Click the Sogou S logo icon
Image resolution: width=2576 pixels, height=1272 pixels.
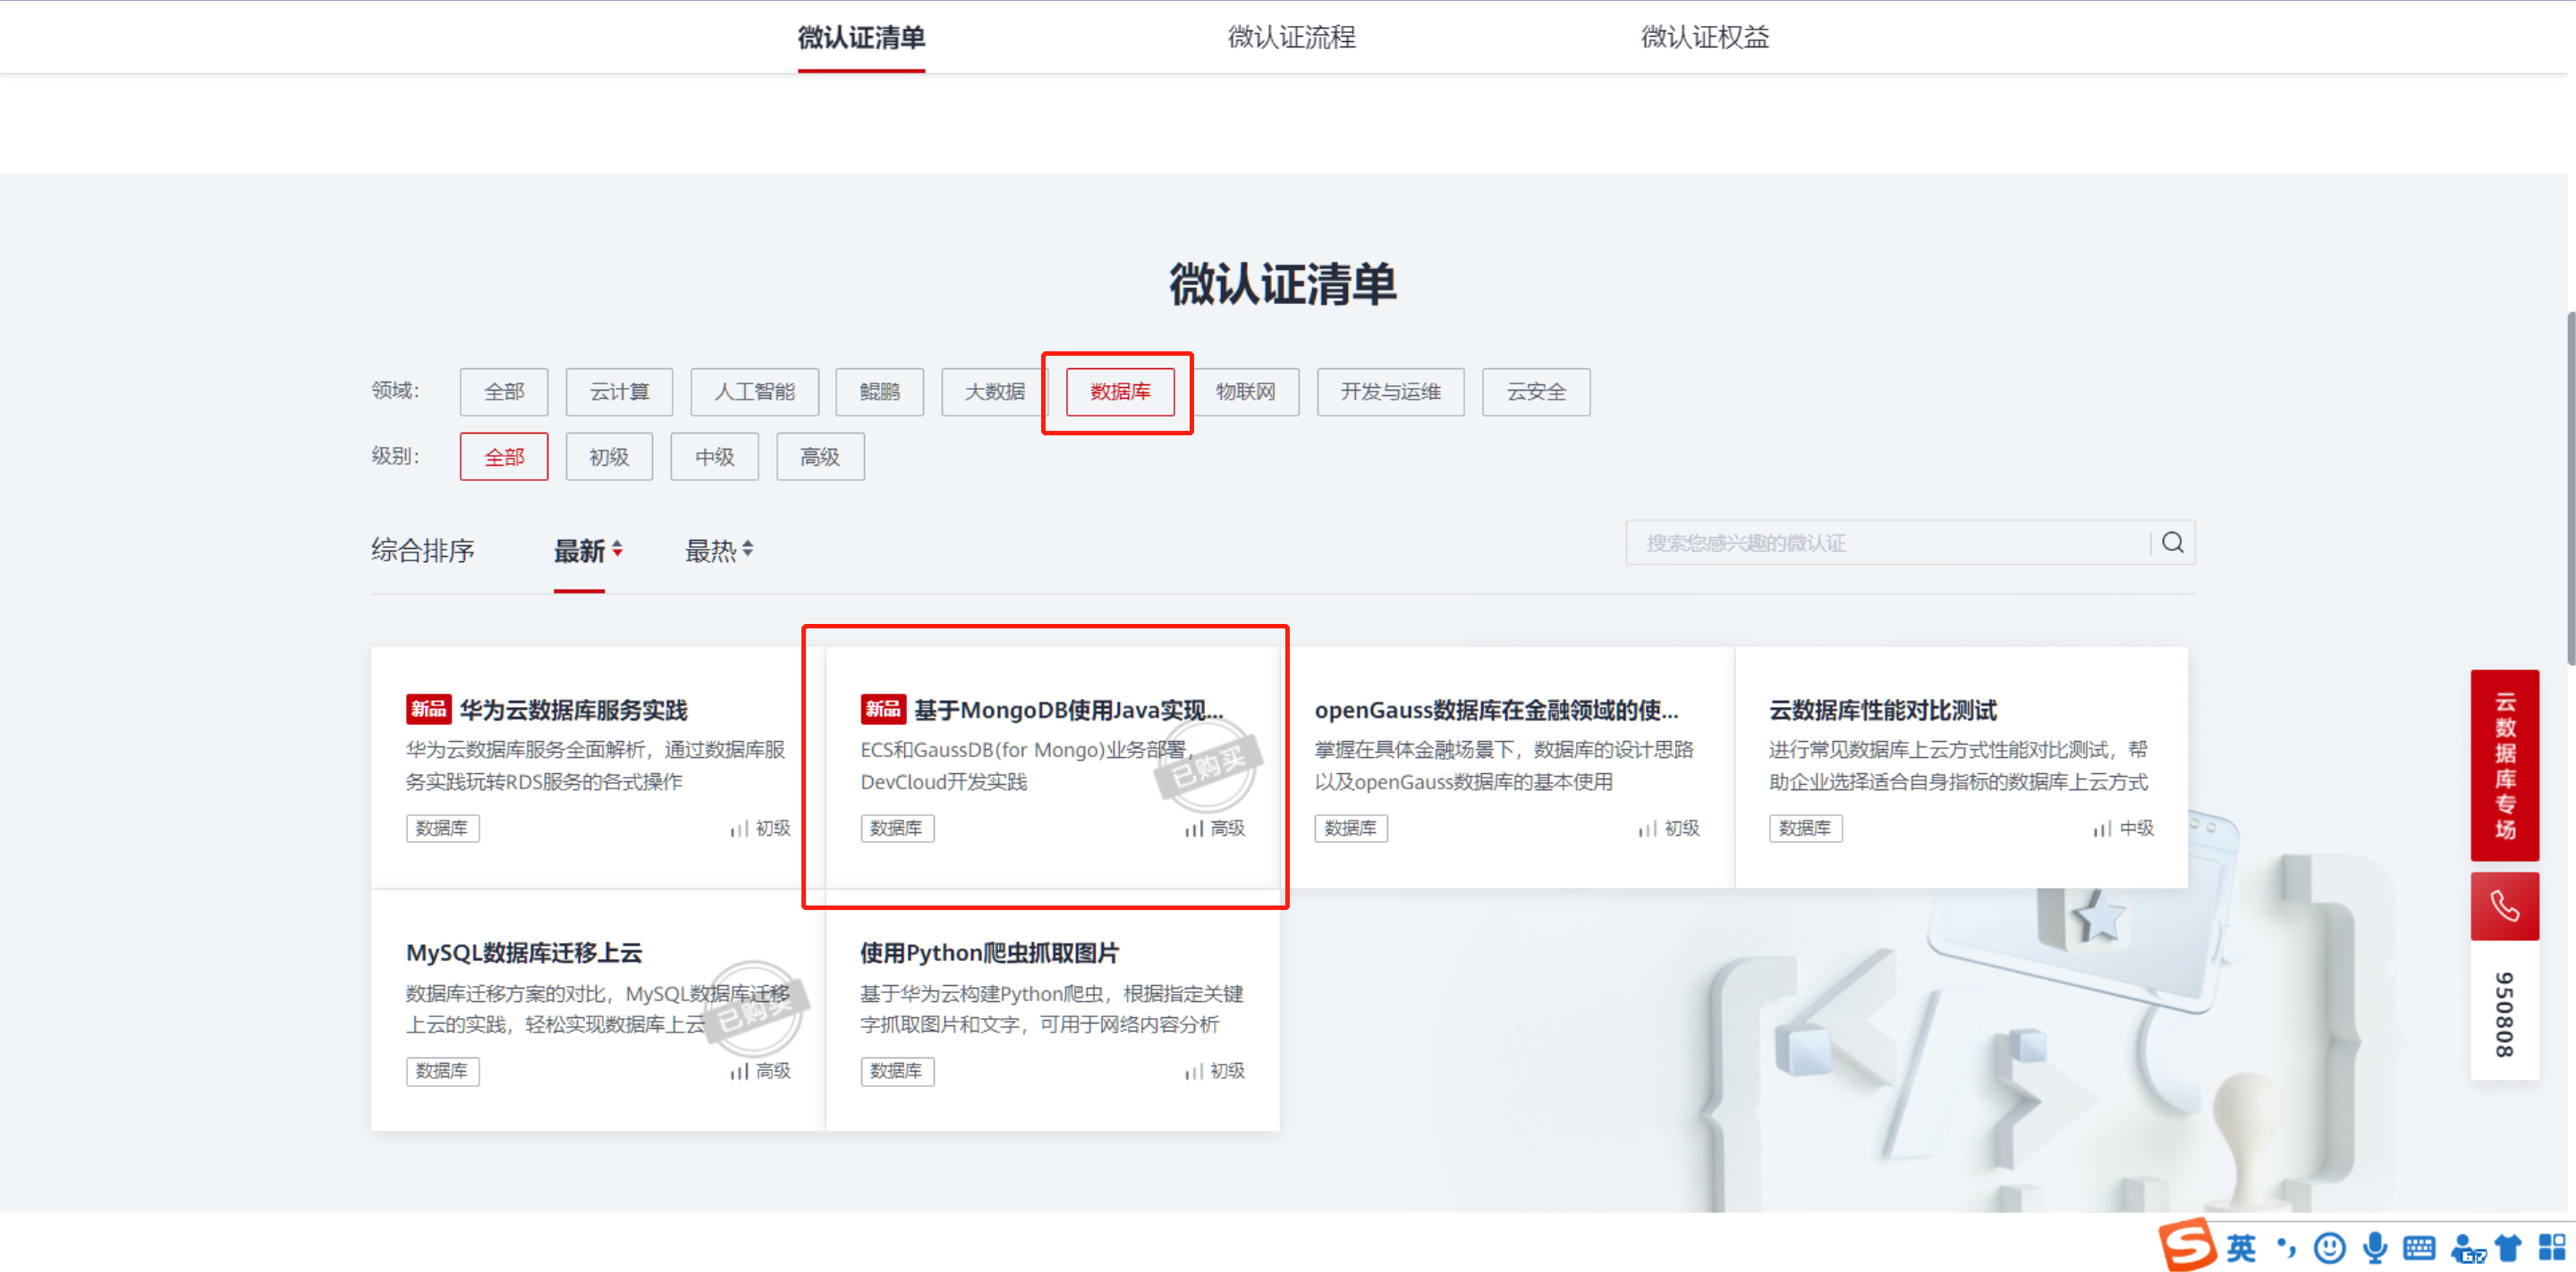click(x=2187, y=1245)
